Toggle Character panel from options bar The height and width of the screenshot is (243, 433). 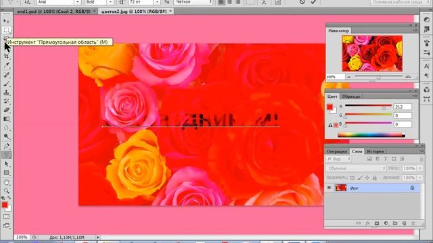click(278, 2)
